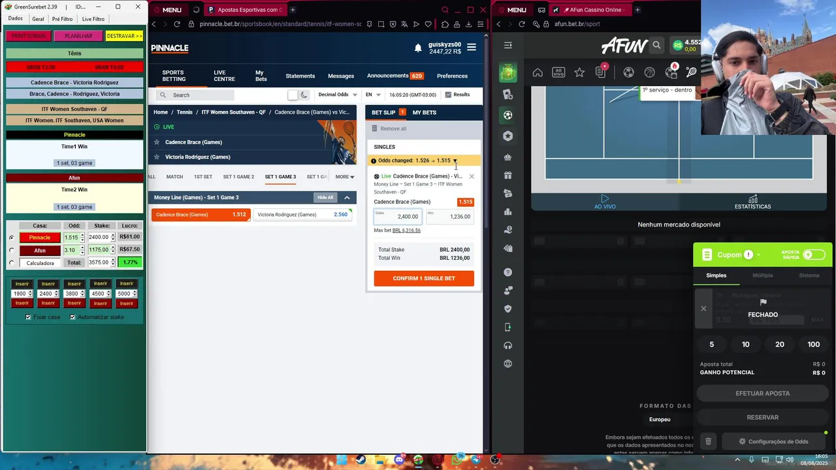Open Pinnacle hamburger account menu
Image resolution: width=836 pixels, height=470 pixels.
472,48
